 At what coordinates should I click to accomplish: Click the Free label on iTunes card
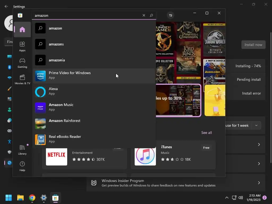(206, 148)
